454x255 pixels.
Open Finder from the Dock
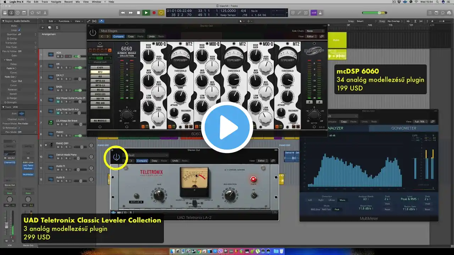pos(173,251)
